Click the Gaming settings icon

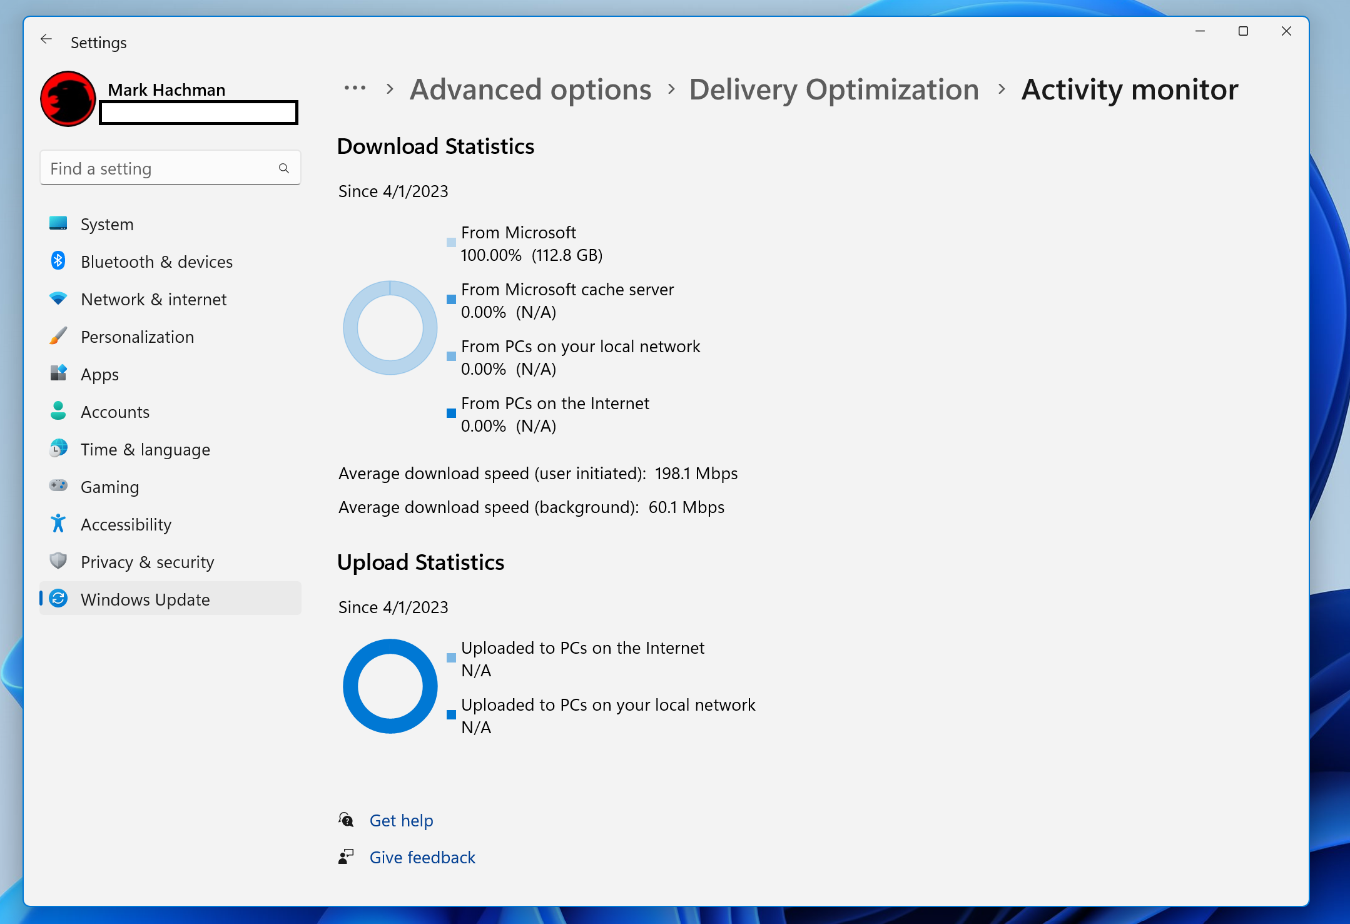(x=58, y=487)
